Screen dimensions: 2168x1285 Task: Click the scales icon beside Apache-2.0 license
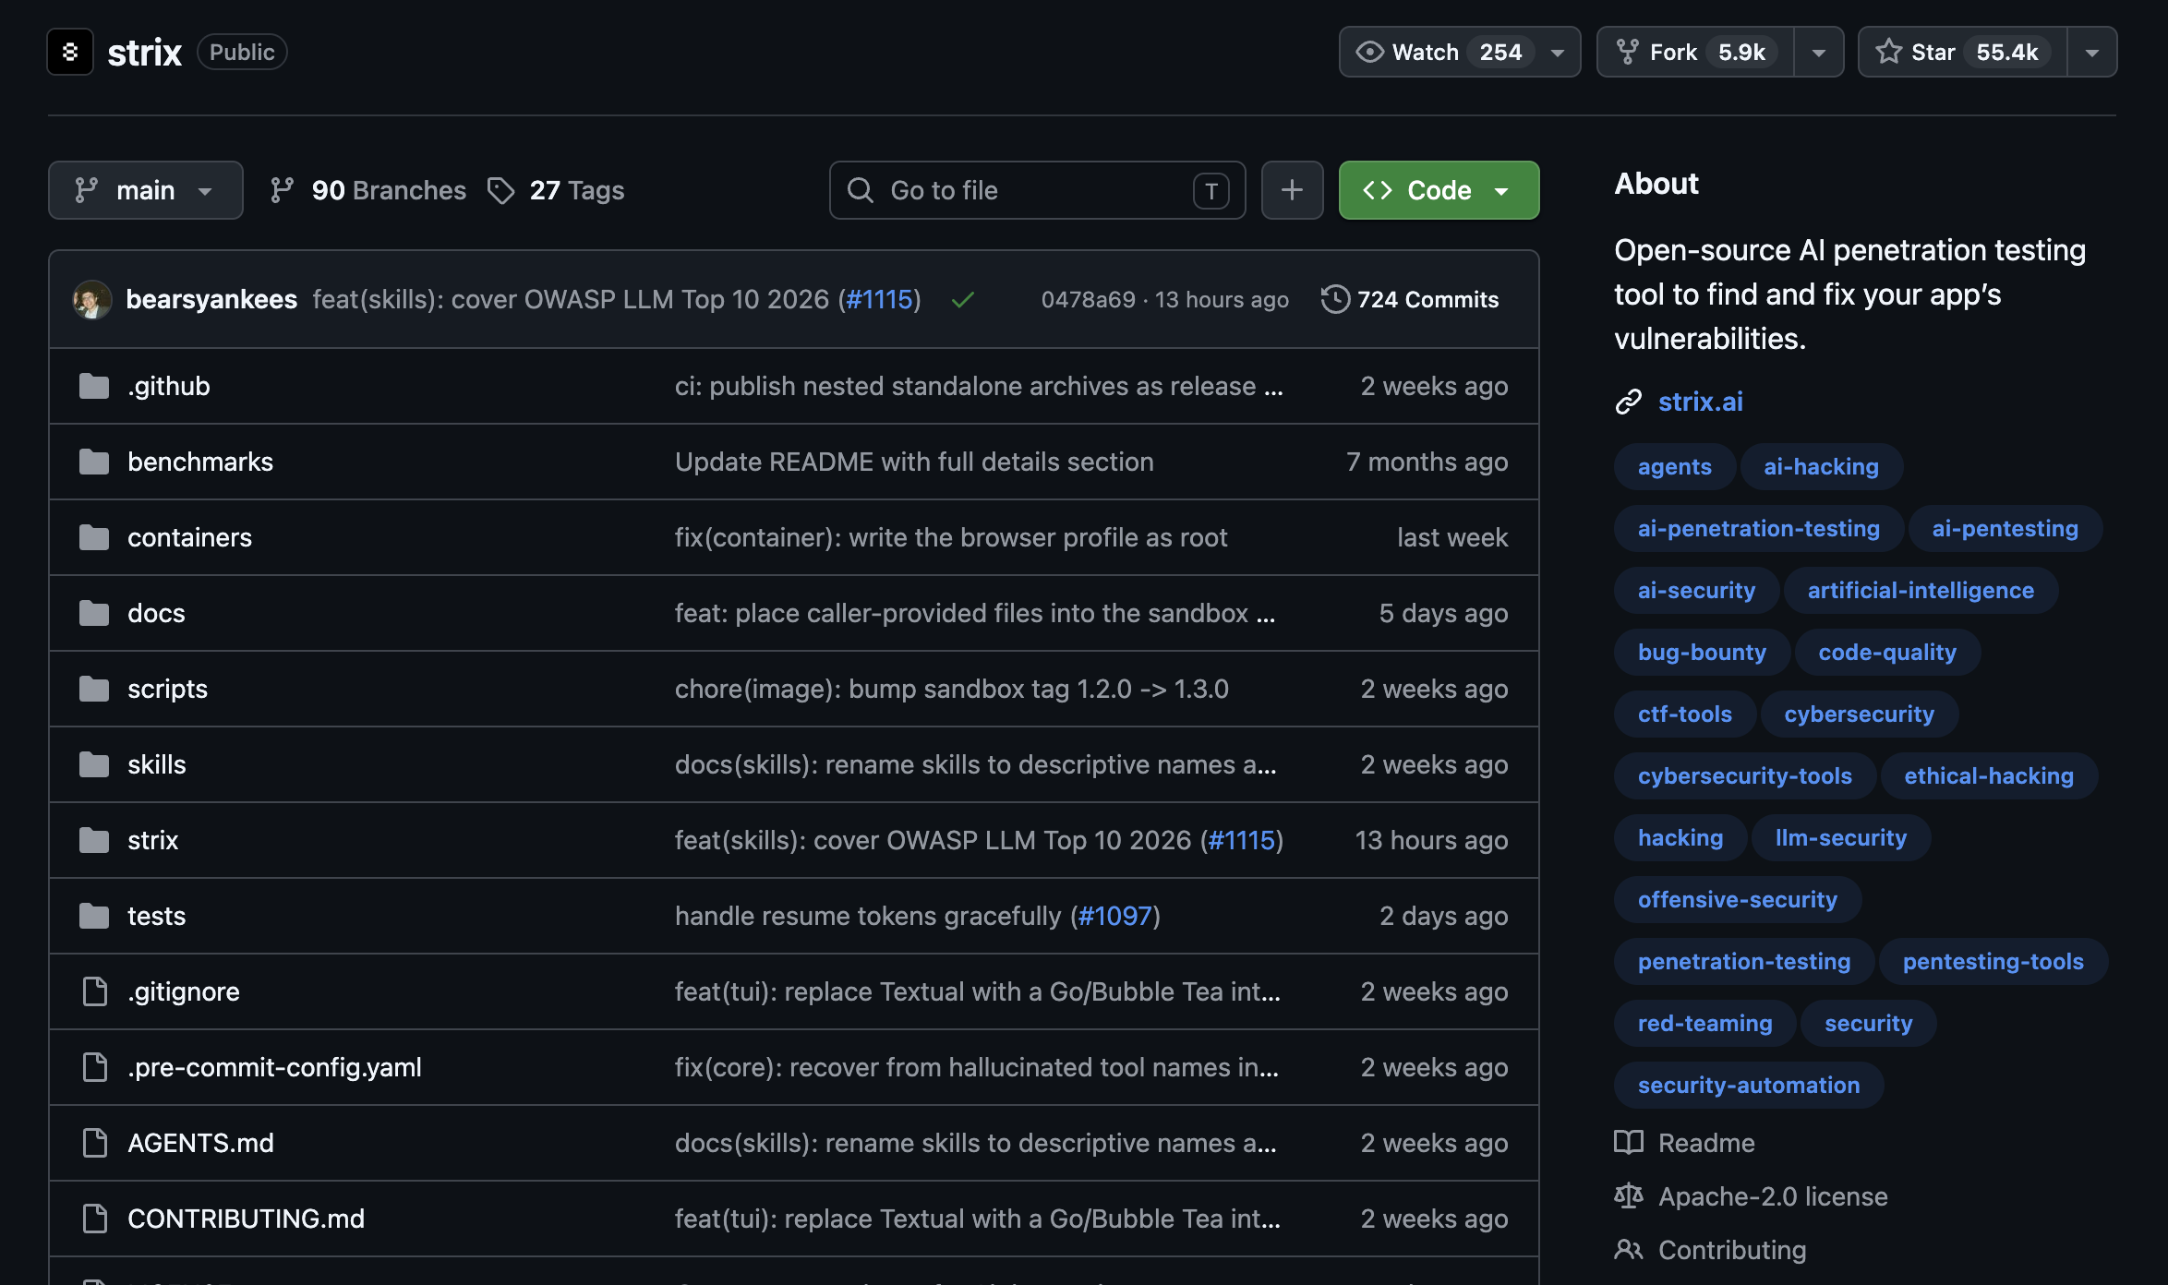1629,1196
